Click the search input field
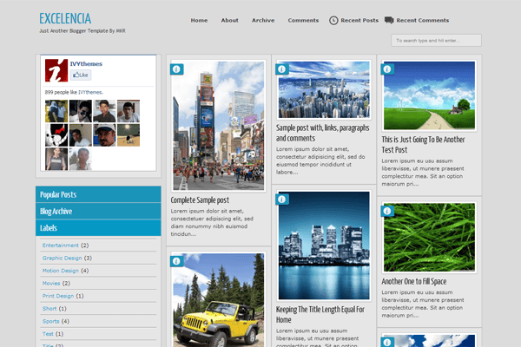Image resolution: width=521 pixels, height=347 pixels. 436,41
